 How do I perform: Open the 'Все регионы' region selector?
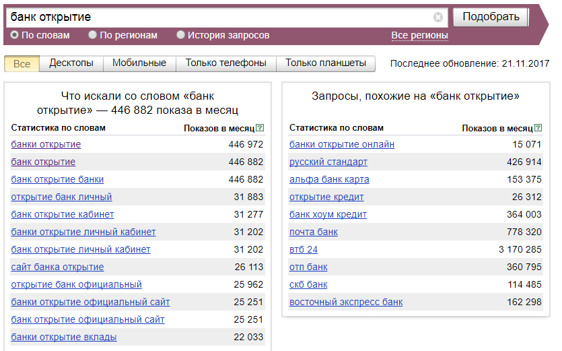[x=419, y=35]
